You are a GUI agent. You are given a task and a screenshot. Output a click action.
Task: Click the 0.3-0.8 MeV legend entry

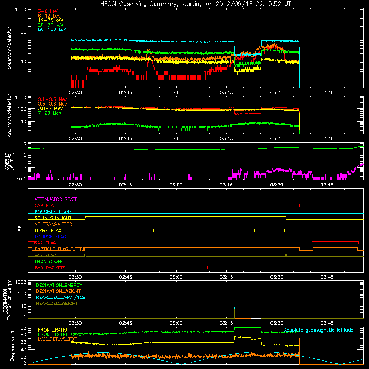53,104
